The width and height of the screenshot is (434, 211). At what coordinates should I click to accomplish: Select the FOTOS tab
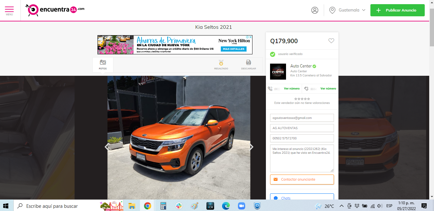pyautogui.click(x=103, y=65)
